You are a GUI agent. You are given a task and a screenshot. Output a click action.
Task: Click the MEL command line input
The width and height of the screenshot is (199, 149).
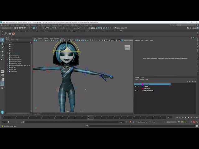[x=110, y=126]
